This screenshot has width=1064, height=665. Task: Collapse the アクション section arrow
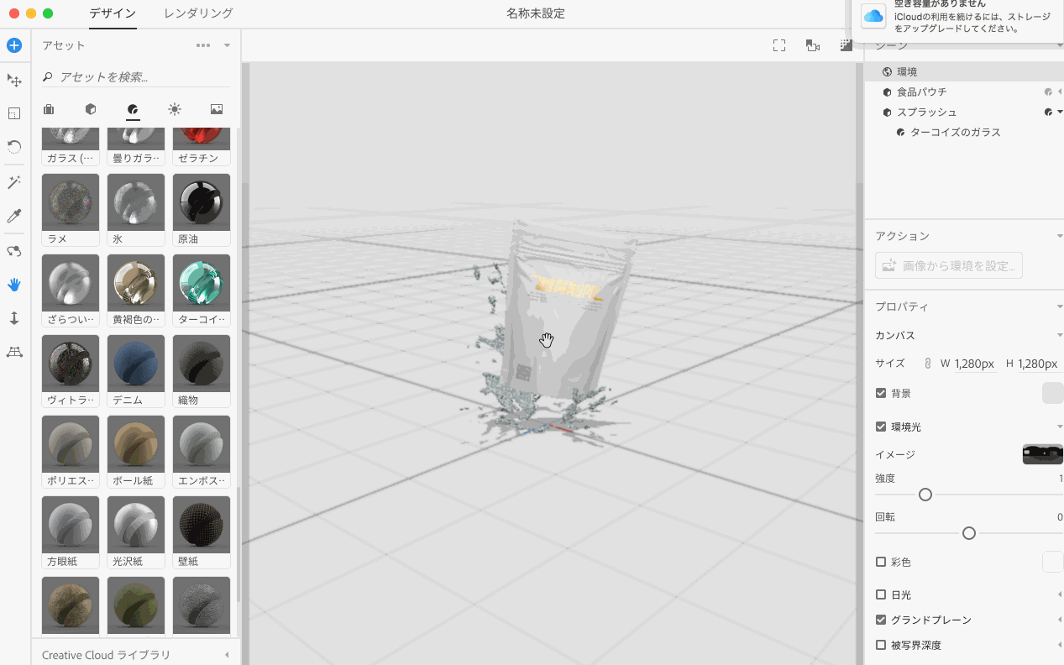coord(1059,236)
